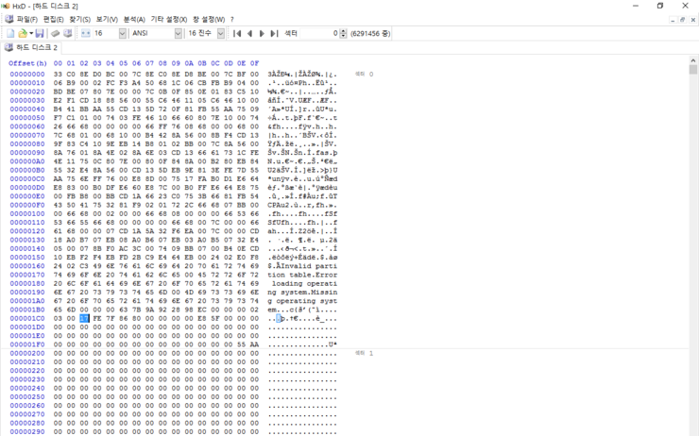This screenshot has height=436, width=699.
Task: Jump to the last sector
Action: [275, 33]
